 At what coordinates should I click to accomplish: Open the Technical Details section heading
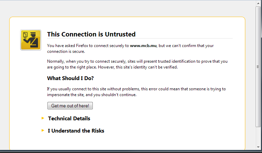69,119
